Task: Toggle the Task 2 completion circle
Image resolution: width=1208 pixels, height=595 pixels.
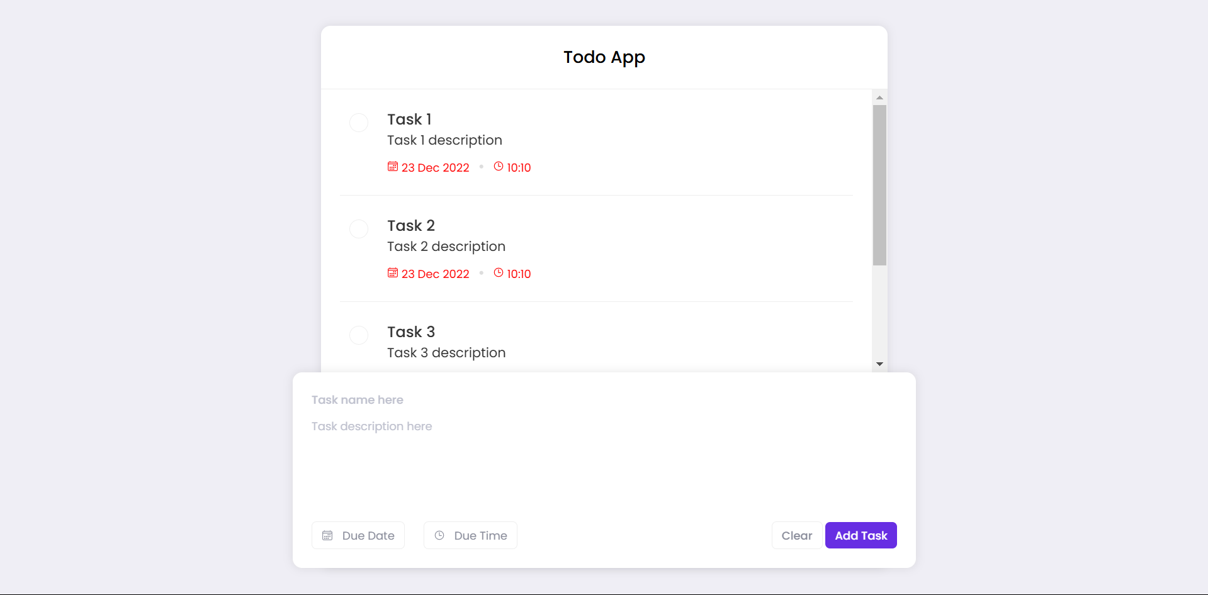Action: click(359, 229)
